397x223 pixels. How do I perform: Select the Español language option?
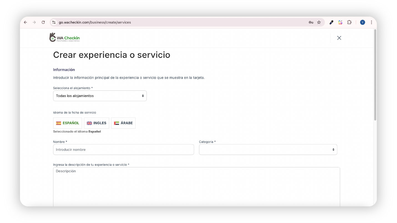coord(68,123)
